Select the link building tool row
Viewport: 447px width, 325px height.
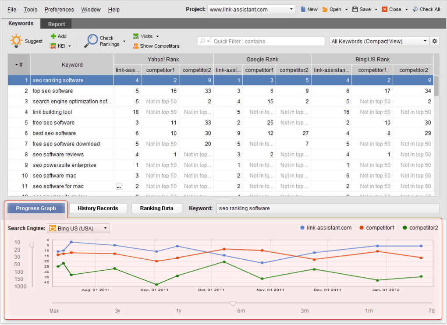click(x=220, y=112)
